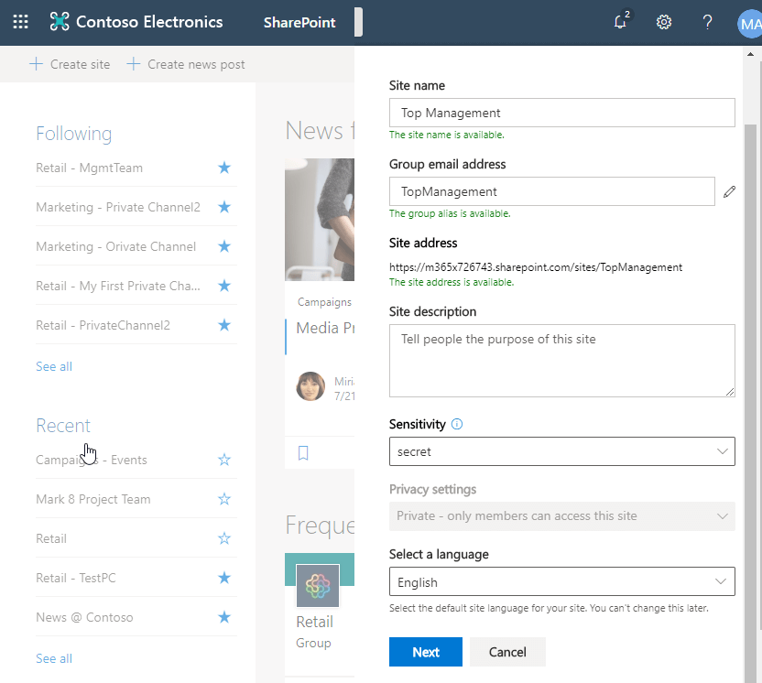Click the panel's vertical scrollbar
The height and width of the screenshot is (683, 762).
pyautogui.click(x=751, y=366)
